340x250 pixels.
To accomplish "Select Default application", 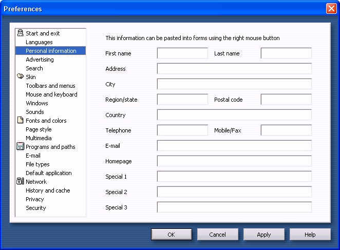I will 49,173.
